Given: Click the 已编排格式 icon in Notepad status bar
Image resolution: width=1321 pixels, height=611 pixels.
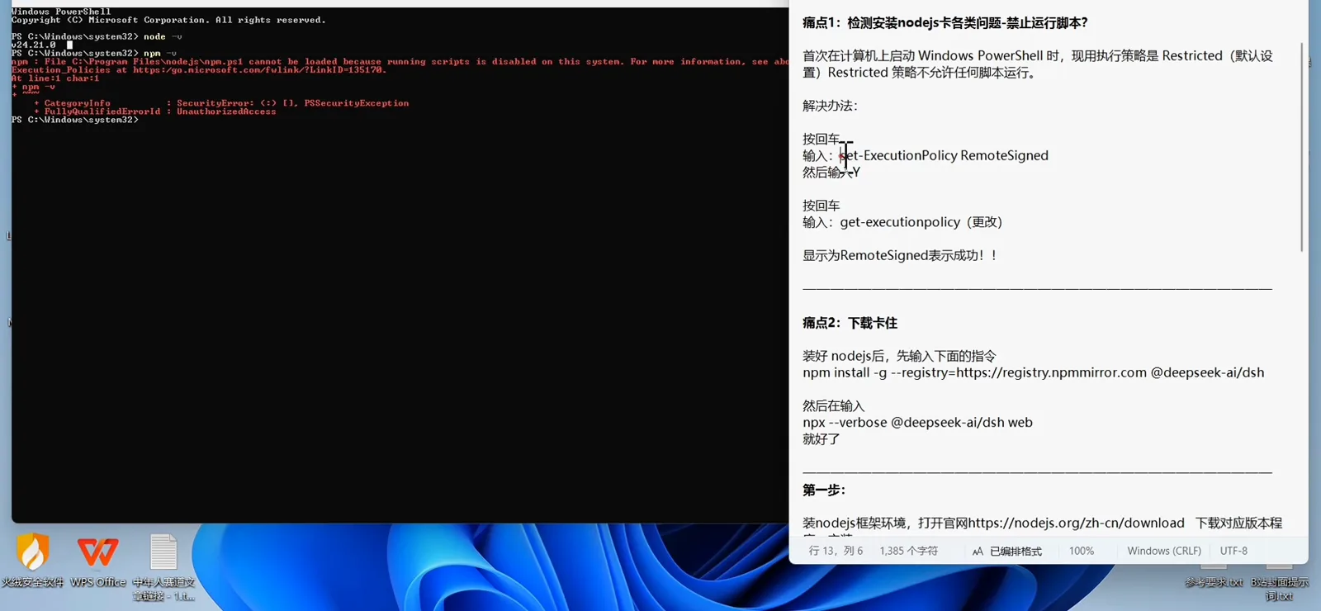Looking at the screenshot, I should click(x=978, y=552).
